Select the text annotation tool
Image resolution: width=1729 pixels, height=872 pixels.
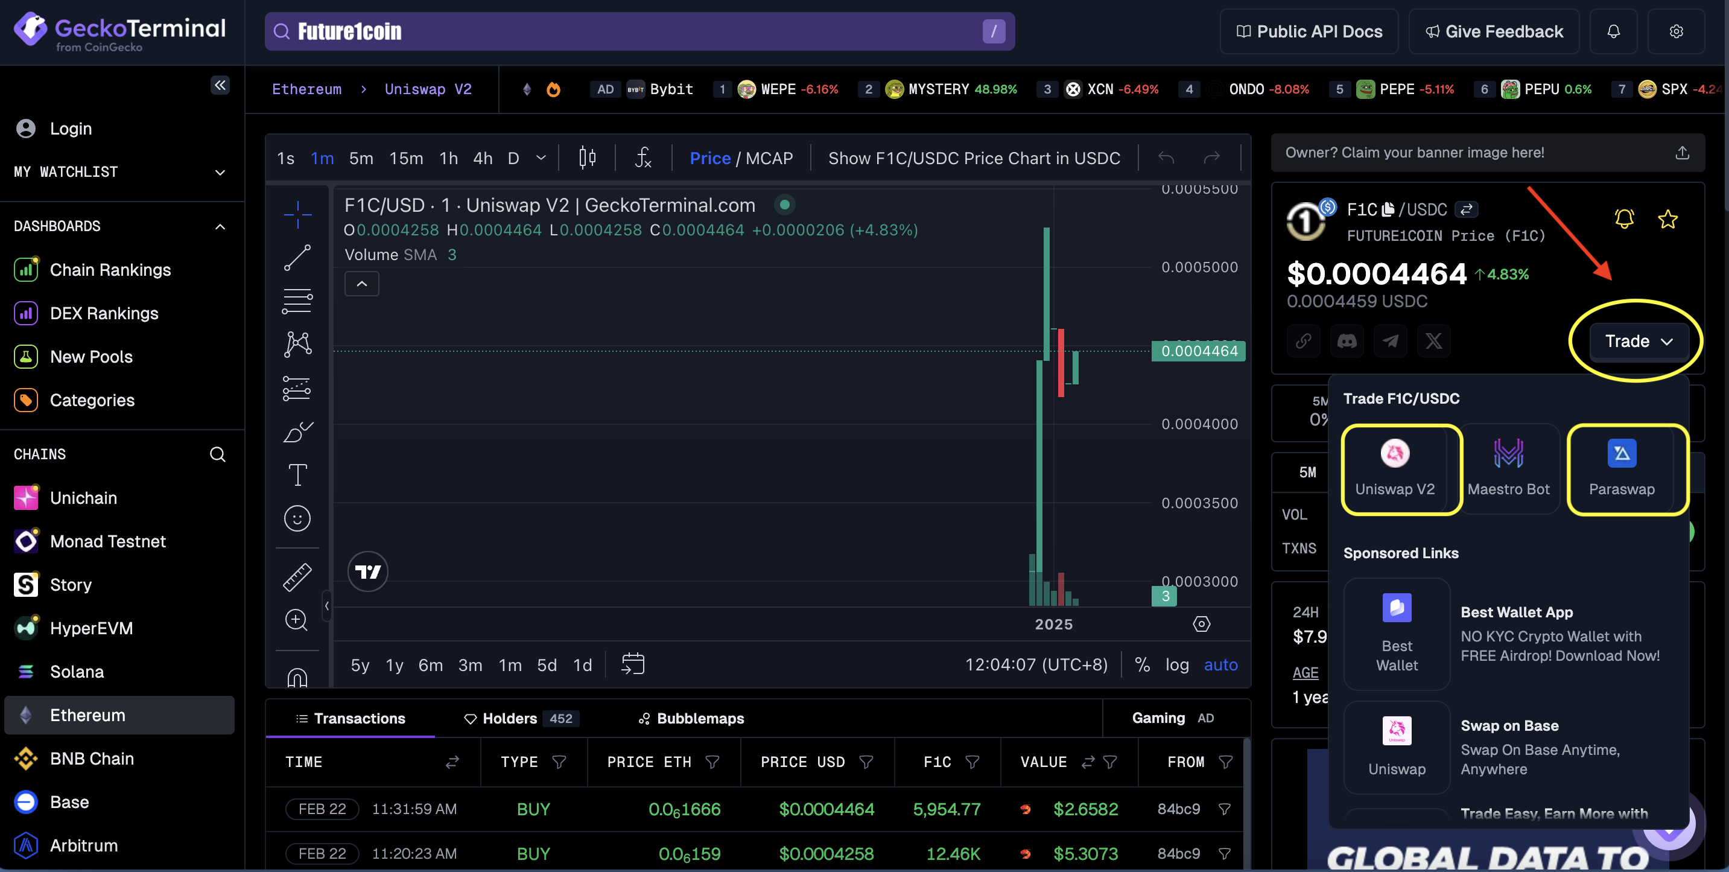(297, 474)
